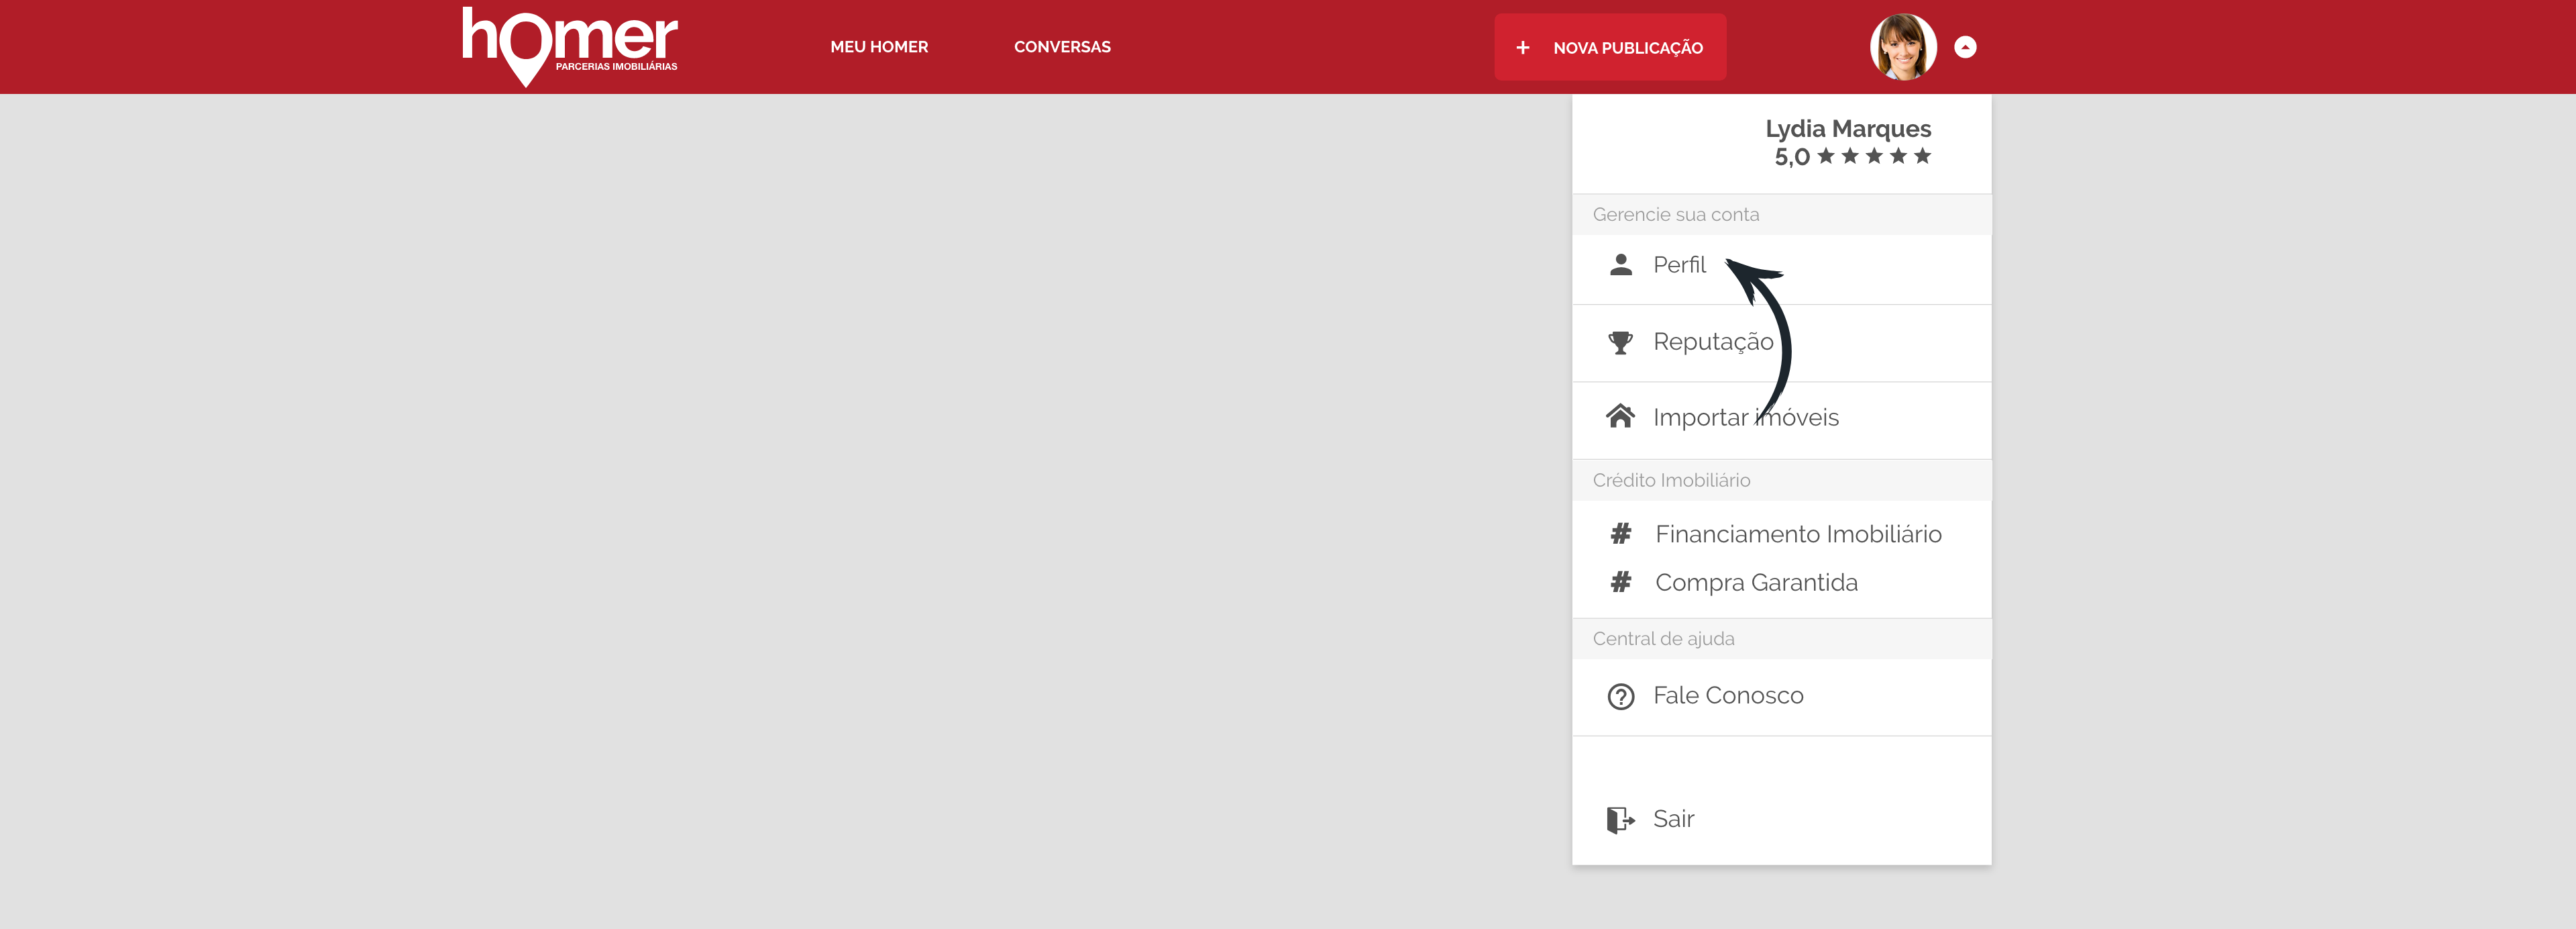2576x929 pixels.
Task: Click the Importar imóveis house icon
Action: (1620, 416)
